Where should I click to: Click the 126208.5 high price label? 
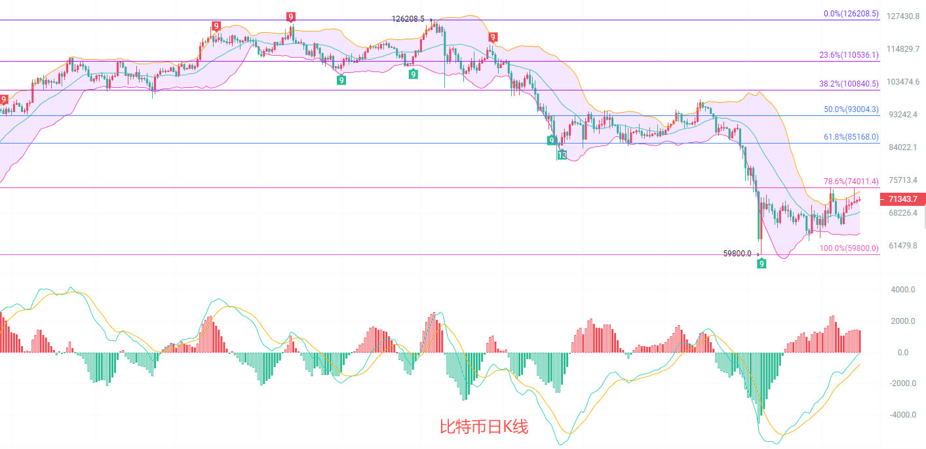[x=408, y=19]
